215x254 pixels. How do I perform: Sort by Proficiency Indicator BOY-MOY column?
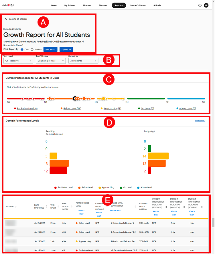[x=166, y=207]
